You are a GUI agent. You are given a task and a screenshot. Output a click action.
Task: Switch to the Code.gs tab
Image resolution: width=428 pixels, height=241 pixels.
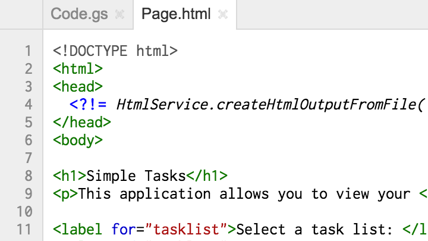click(80, 14)
